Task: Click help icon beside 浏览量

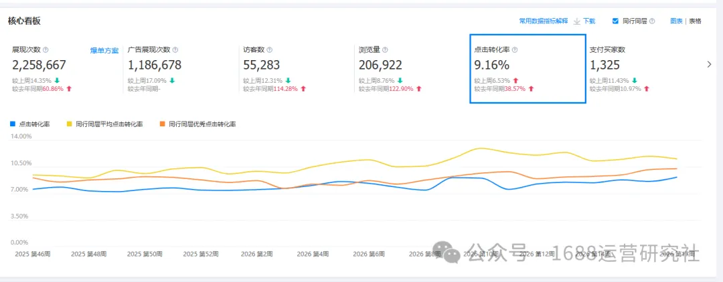Action: pyautogui.click(x=385, y=49)
